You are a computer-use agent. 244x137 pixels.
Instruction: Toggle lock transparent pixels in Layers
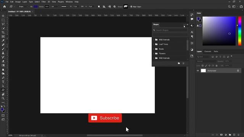(202, 66)
